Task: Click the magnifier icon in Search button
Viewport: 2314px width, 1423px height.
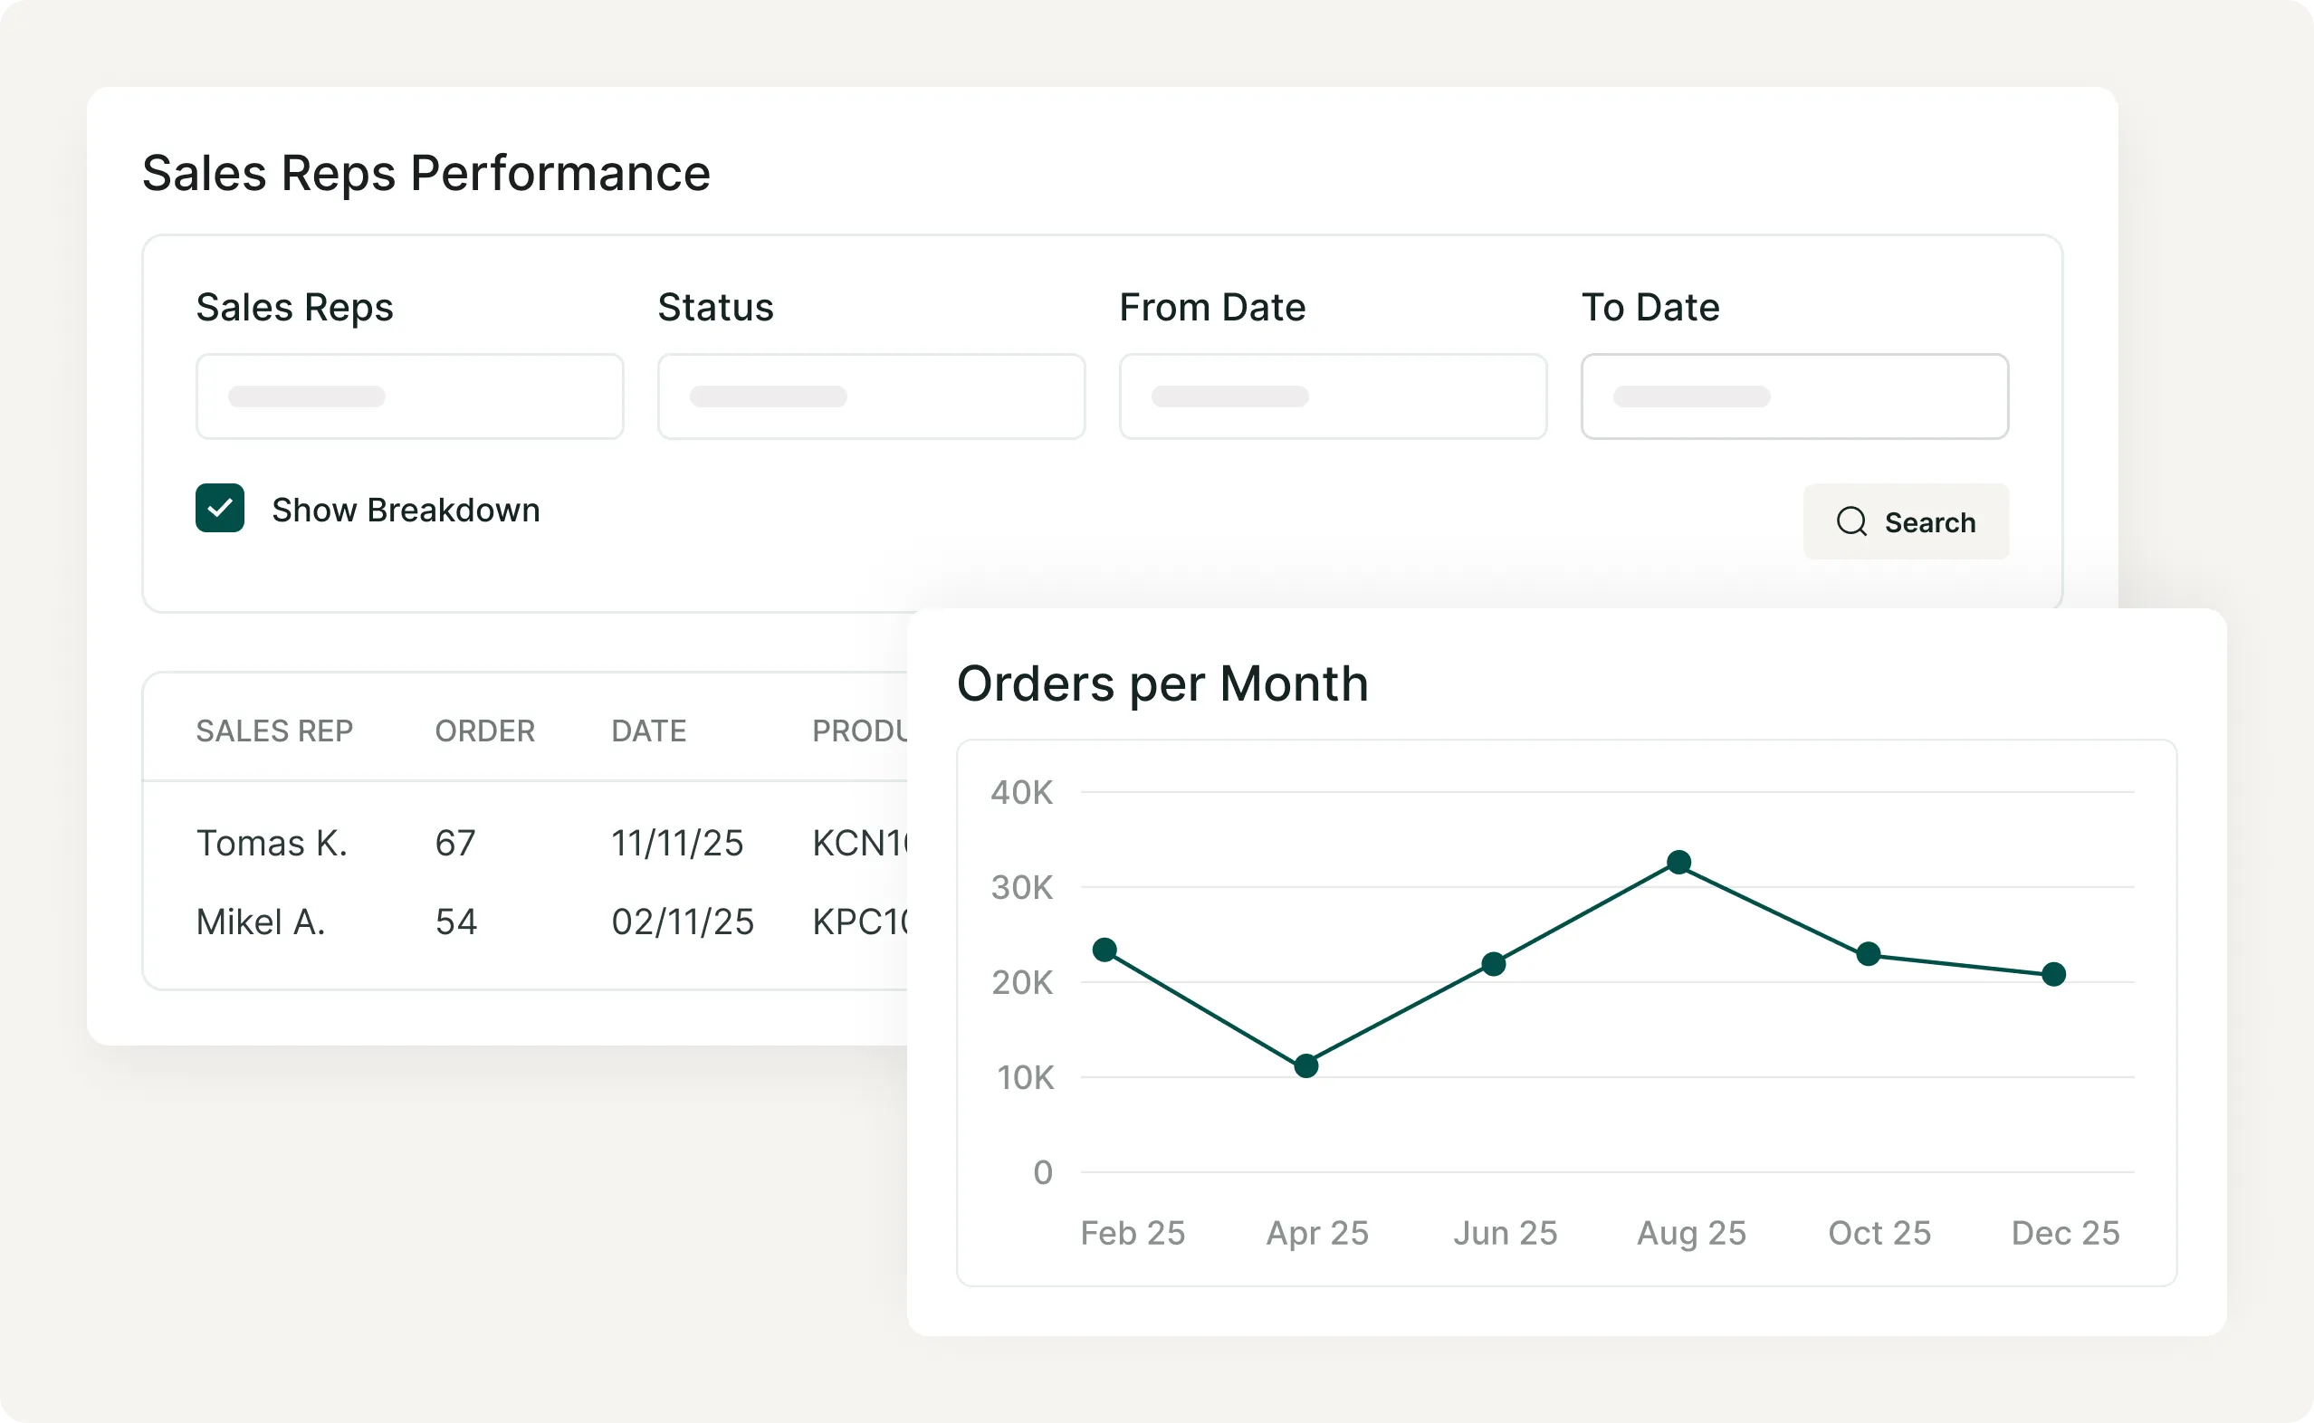Action: (1851, 521)
